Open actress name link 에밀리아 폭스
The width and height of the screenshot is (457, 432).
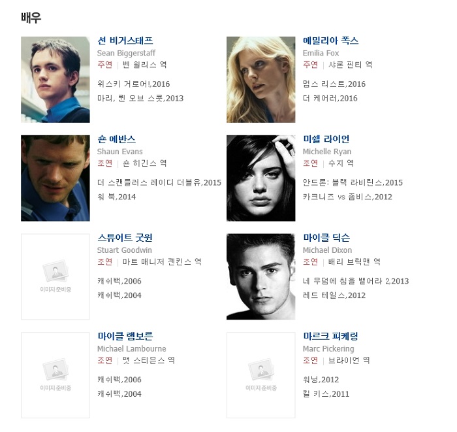330,41
